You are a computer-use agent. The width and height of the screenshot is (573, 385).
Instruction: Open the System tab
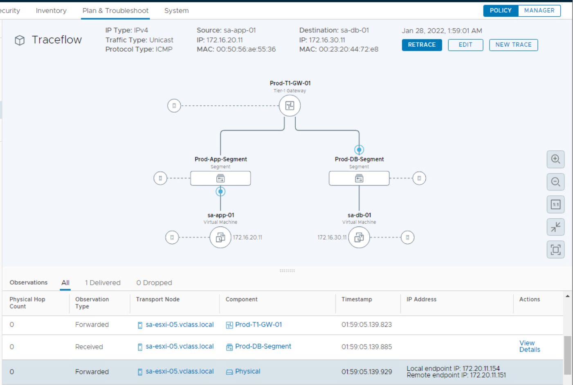(176, 11)
